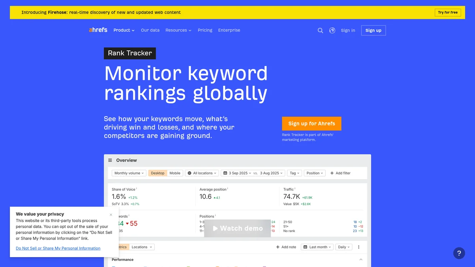
Task: Click the Sign up header button
Action: [x=373, y=30]
